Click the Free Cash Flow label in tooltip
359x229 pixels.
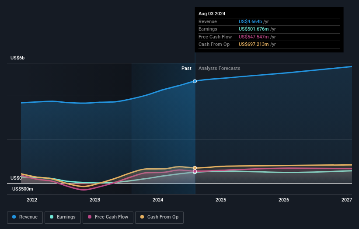pos(215,37)
